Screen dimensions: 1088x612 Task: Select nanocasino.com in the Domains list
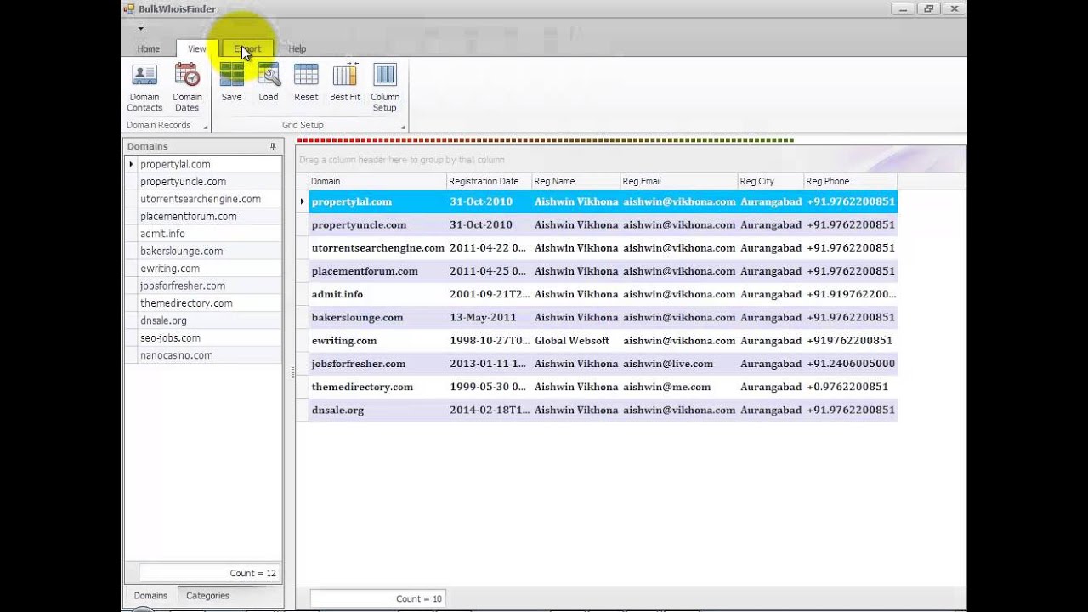click(209, 356)
